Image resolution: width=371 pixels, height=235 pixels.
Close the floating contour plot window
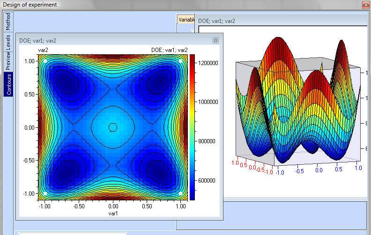215,41
